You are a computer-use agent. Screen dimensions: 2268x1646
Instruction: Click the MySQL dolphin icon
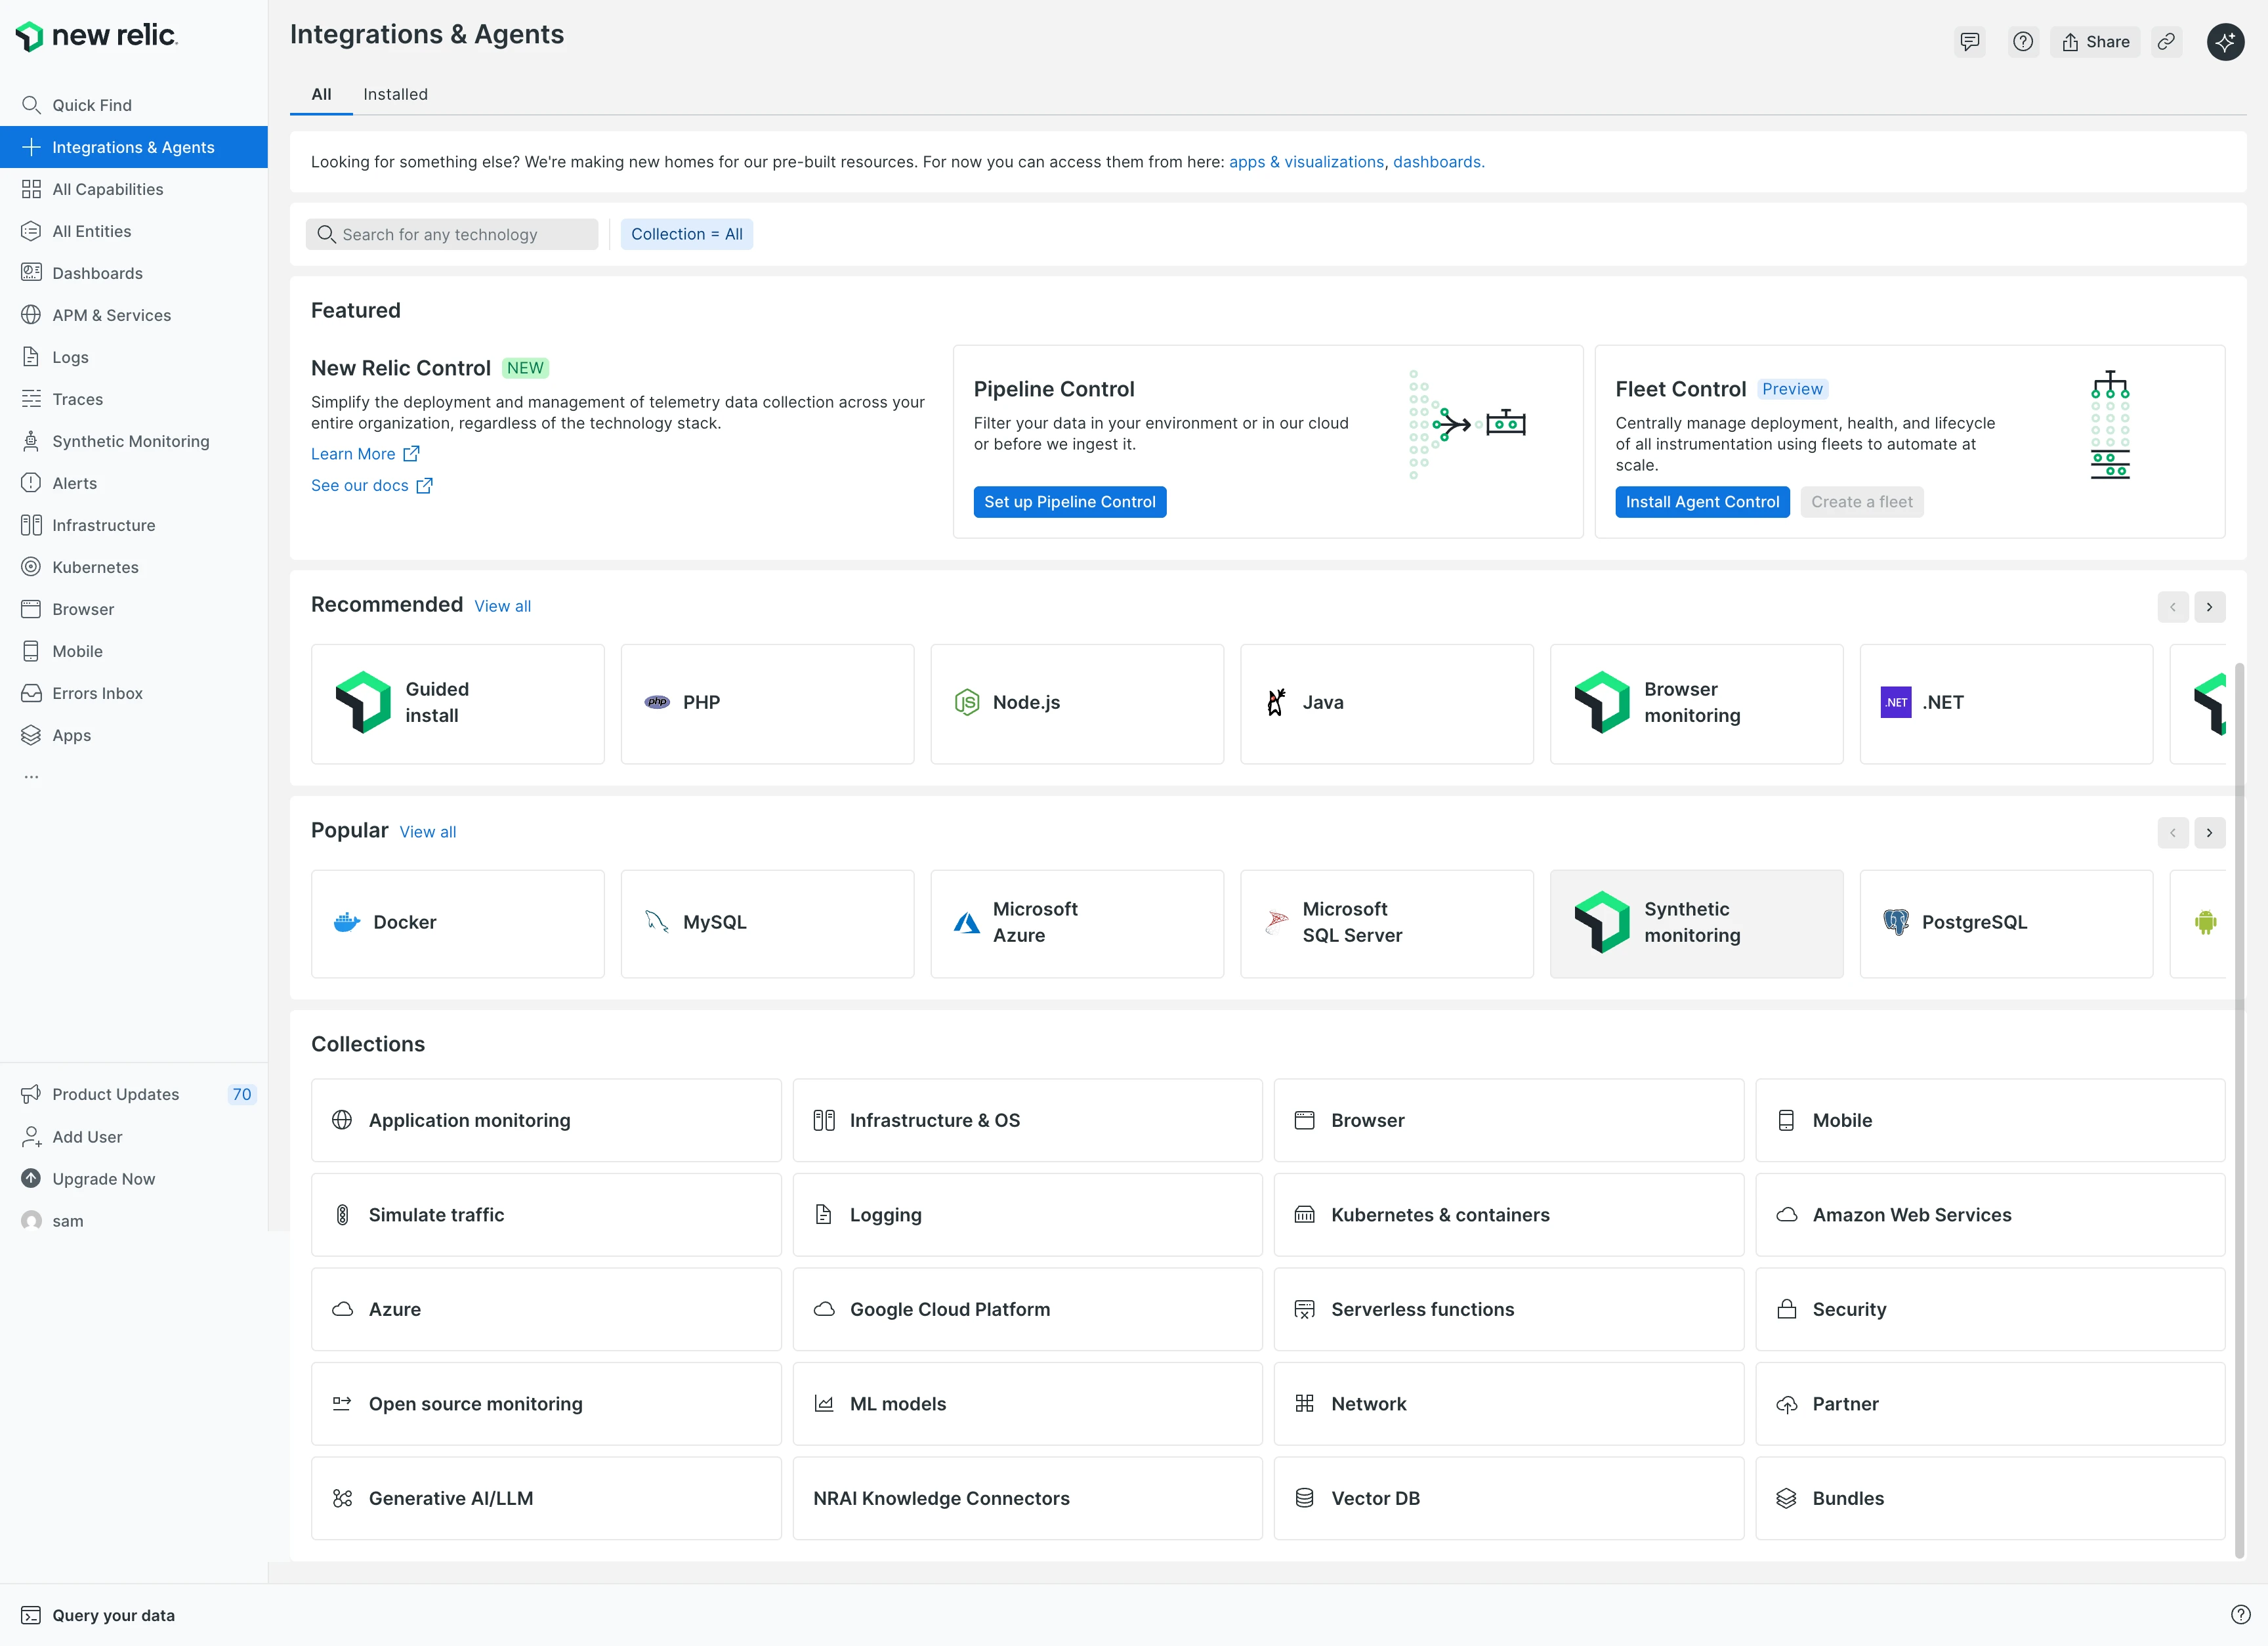point(657,922)
